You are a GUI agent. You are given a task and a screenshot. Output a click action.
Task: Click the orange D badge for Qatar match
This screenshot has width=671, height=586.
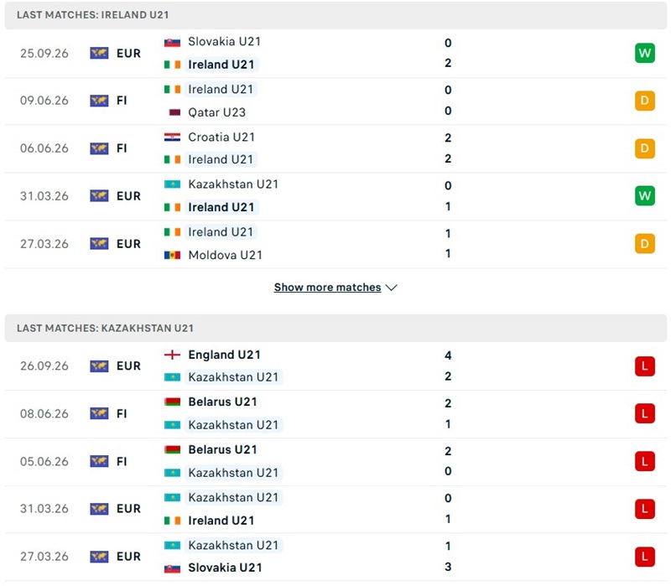click(x=644, y=101)
